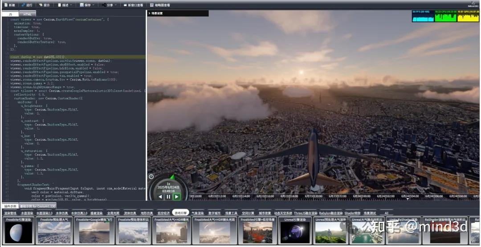Open the 保存 (Save) dropdown
This screenshot has width=481, height=247.
pos(87,5)
